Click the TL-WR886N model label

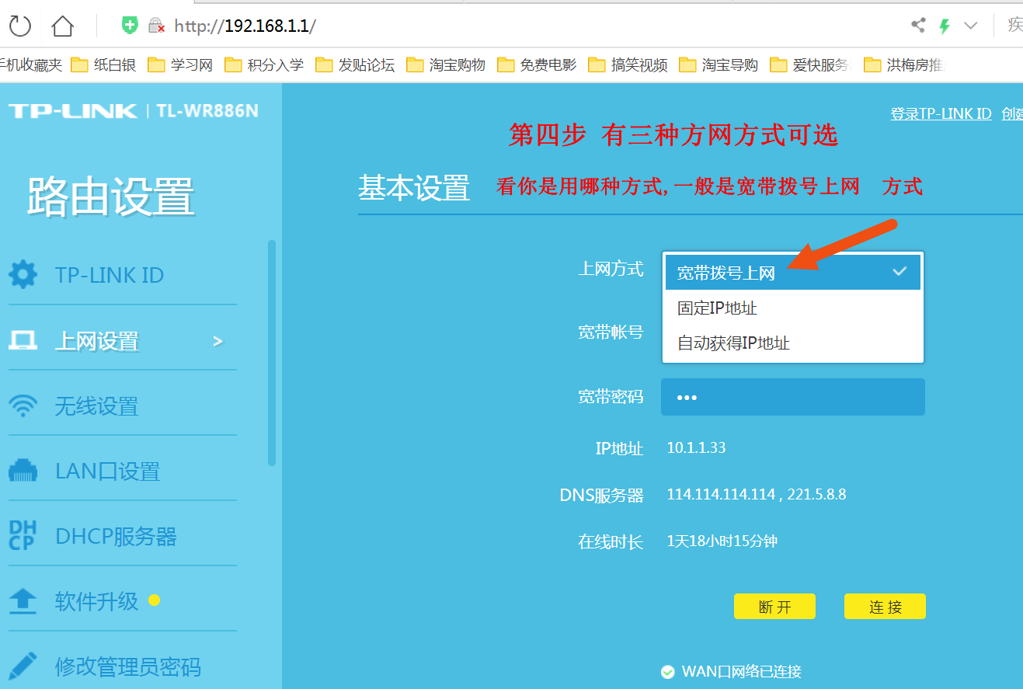click(x=207, y=111)
